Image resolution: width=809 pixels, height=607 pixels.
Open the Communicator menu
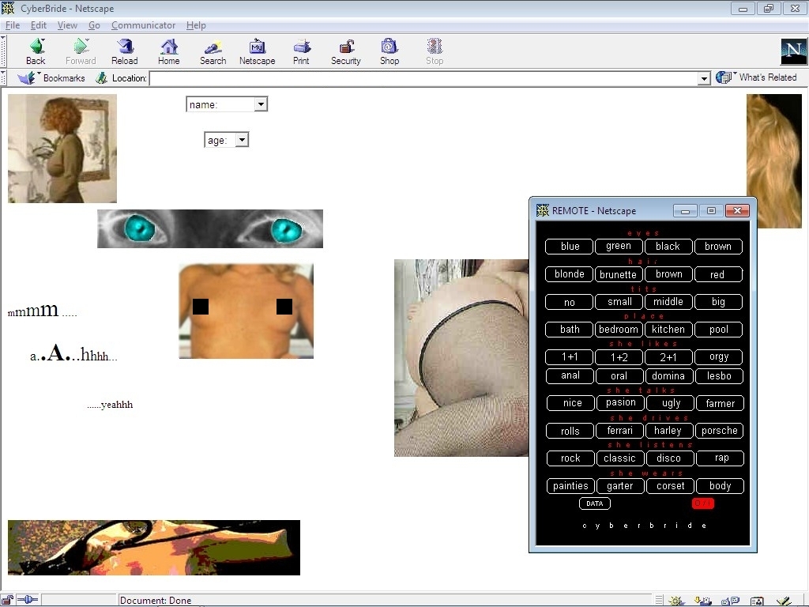click(143, 25)
